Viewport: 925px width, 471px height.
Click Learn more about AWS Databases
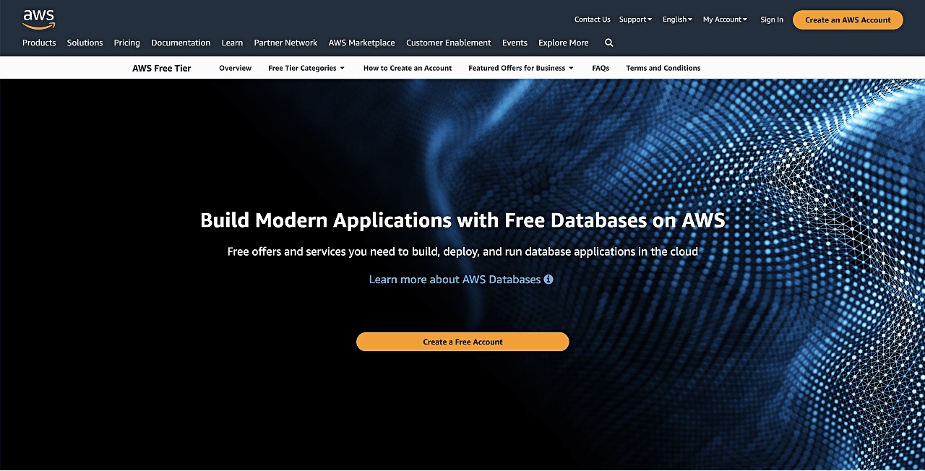coord(455,279)
